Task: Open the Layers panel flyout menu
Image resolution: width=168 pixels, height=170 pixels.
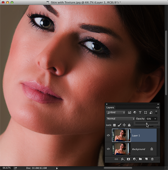Action: [157, 107]
